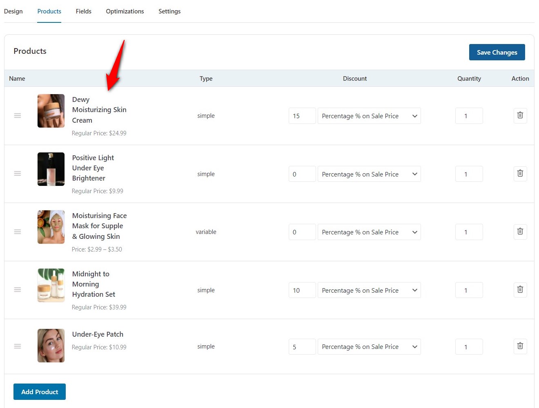Grab the drag handle for Moisturising Face Mask

(18, 232)
